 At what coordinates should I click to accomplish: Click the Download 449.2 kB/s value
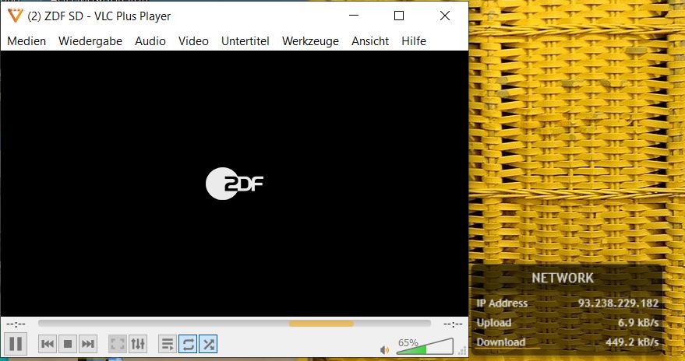pos(632,342)
